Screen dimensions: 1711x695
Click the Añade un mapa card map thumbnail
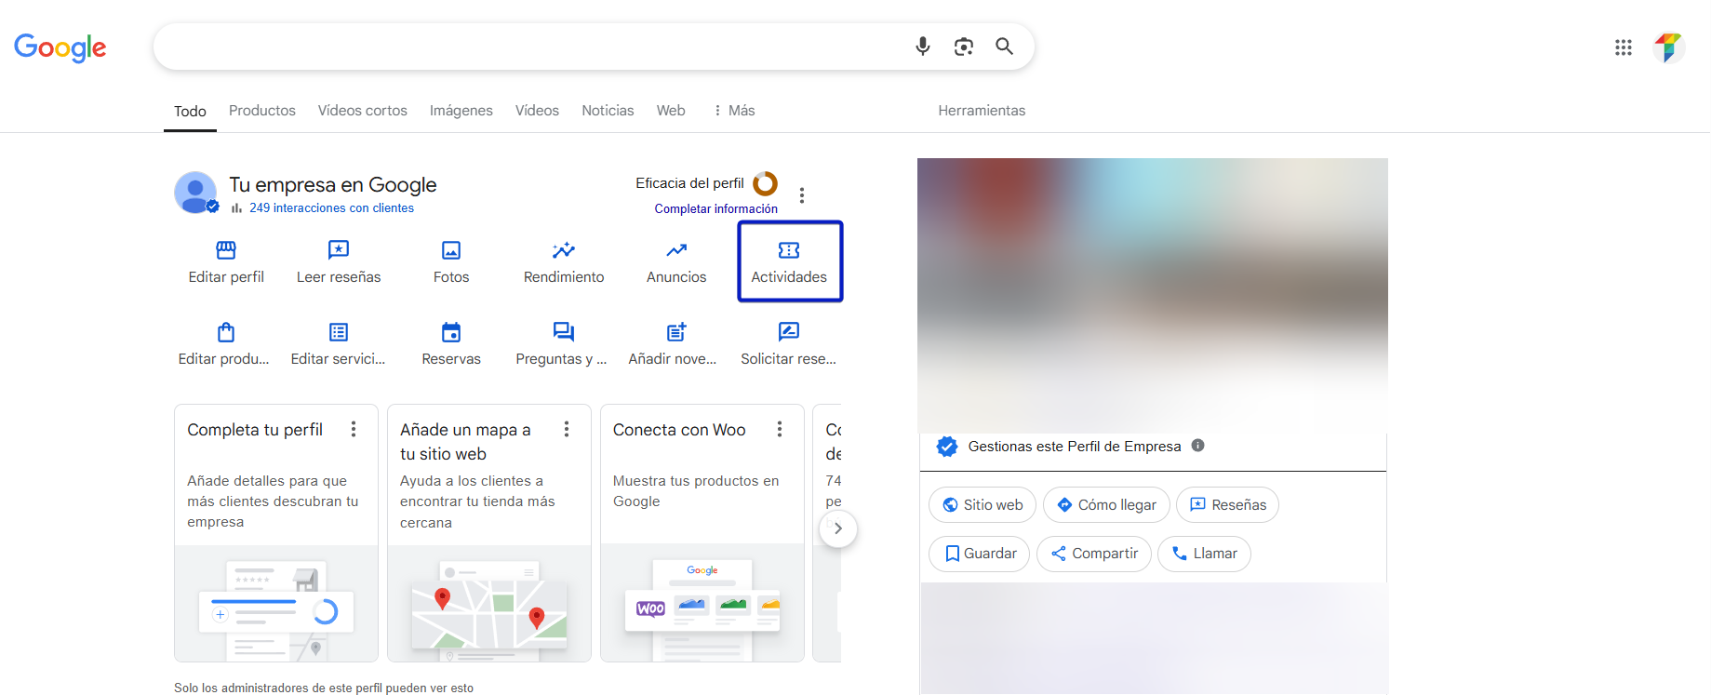tap(489, 604)
